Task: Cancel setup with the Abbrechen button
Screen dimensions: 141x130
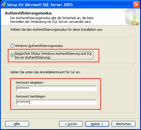Action: [x=124, y=124]
